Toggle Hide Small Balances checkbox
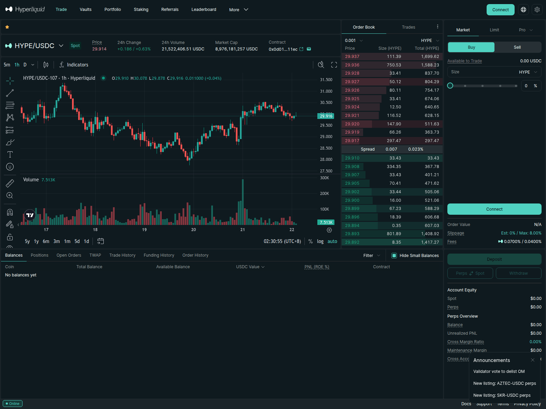546x409 pixels. 394,256
